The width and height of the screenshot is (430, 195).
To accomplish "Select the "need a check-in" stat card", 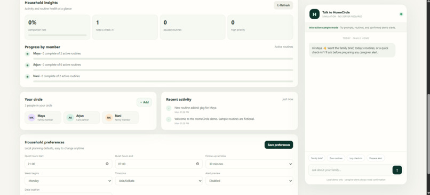I will pyautogui.click(x=125, y=27).
